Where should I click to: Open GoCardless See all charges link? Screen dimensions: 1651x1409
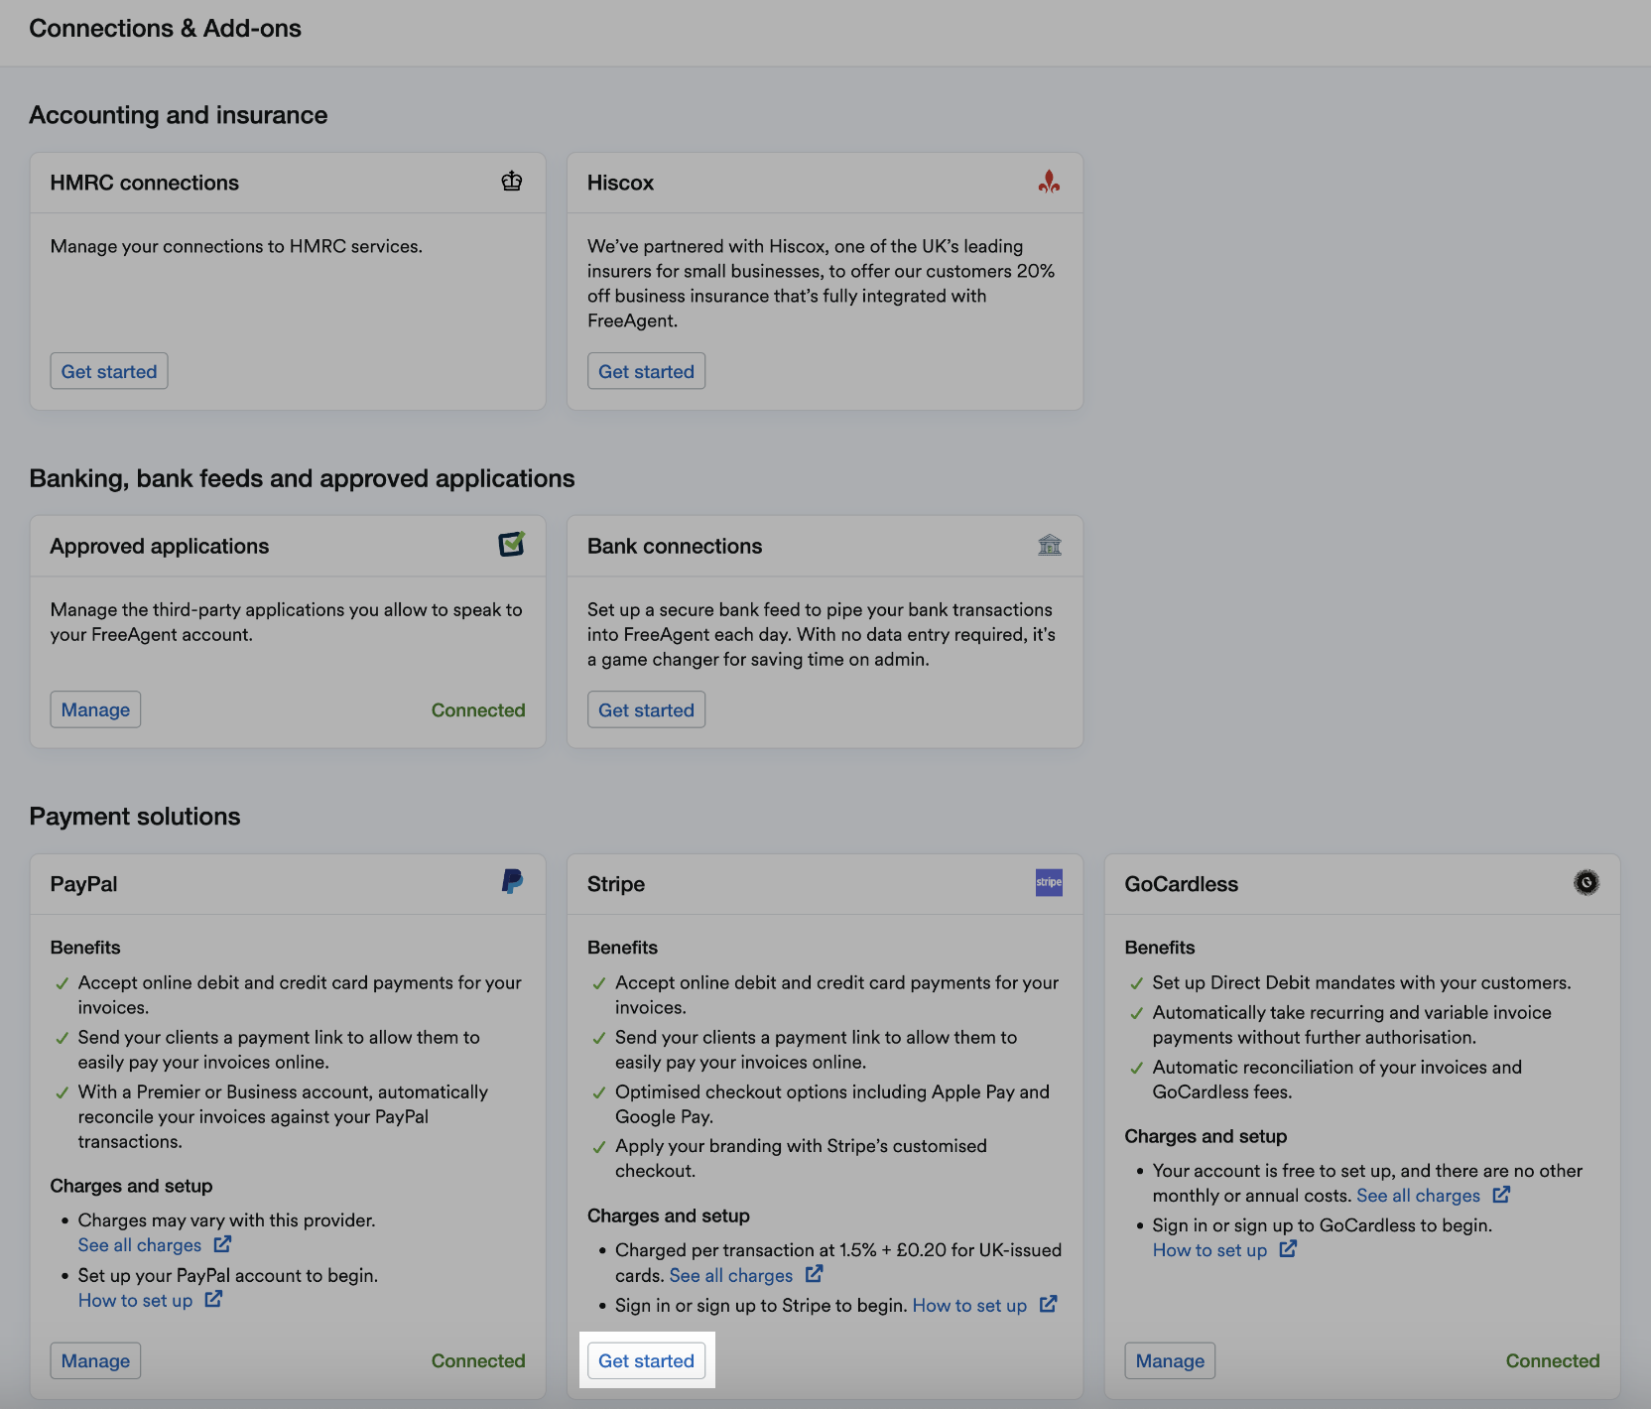pyautogui.click(x=1419, y=1196)
